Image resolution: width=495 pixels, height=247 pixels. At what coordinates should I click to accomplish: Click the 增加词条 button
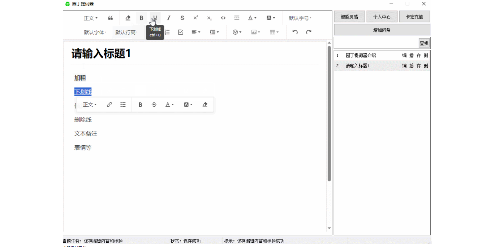[382, 30]
